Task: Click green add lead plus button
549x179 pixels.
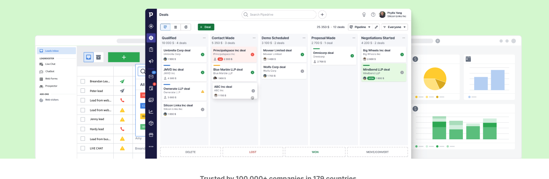Action: click(x=124, y=57)
